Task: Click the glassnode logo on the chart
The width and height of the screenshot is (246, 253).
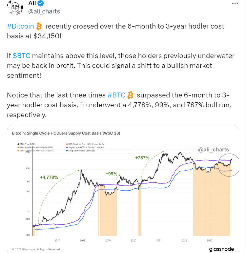Action: click(x=221, y=249)
